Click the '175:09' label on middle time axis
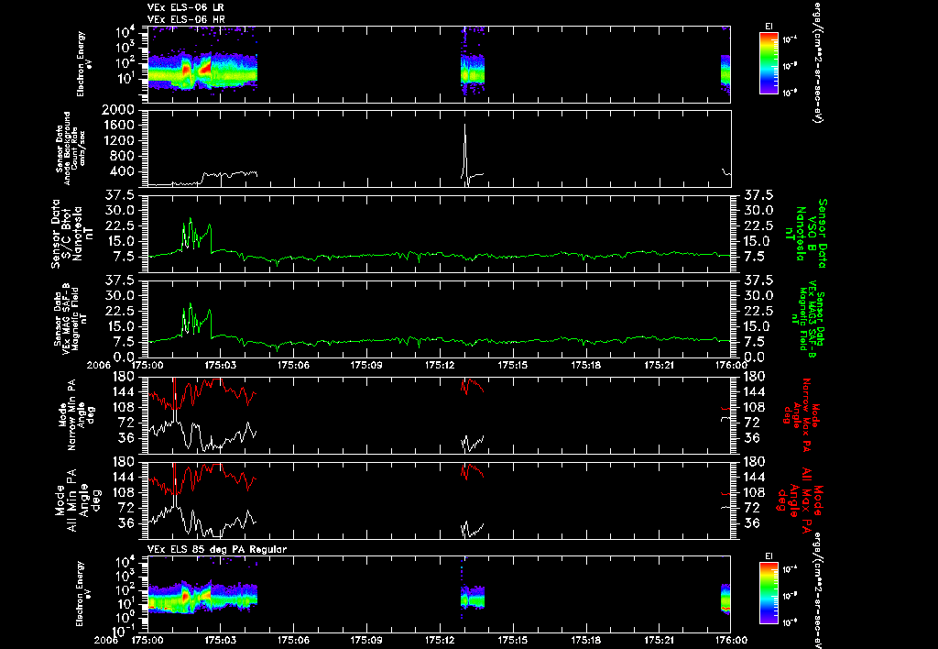The width and height of the screenshot is (938, 649). click(366, 364)
